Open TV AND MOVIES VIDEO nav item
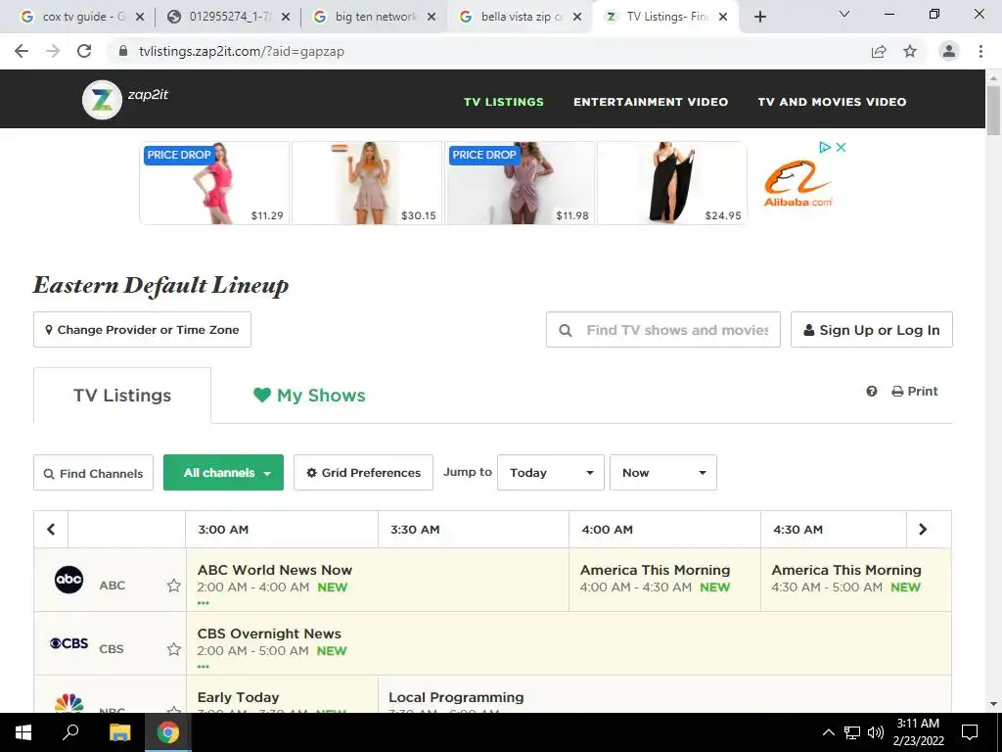This screenshot has height=752, width=1002. [x=832, y=102]
